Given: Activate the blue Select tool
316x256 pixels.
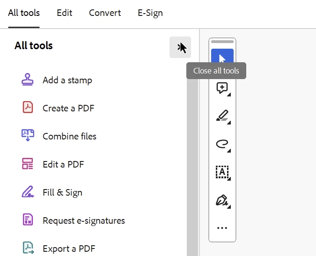Looking at the screenshot, I should coord(222,56).
